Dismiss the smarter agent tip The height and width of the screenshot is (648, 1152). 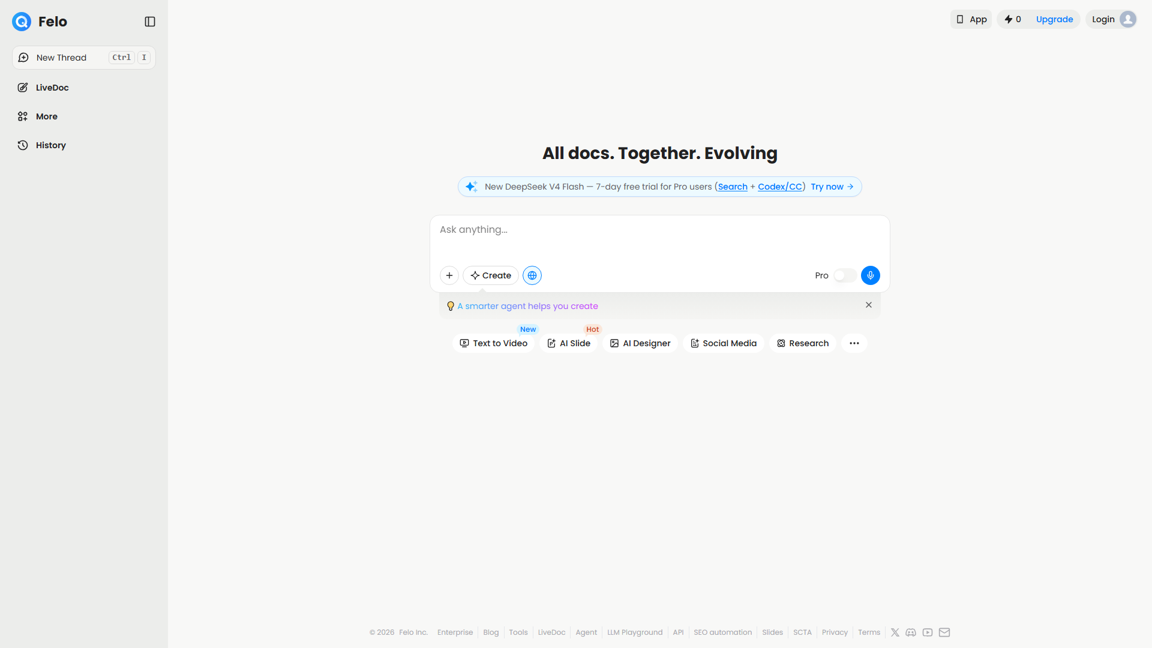pos(869,305)
